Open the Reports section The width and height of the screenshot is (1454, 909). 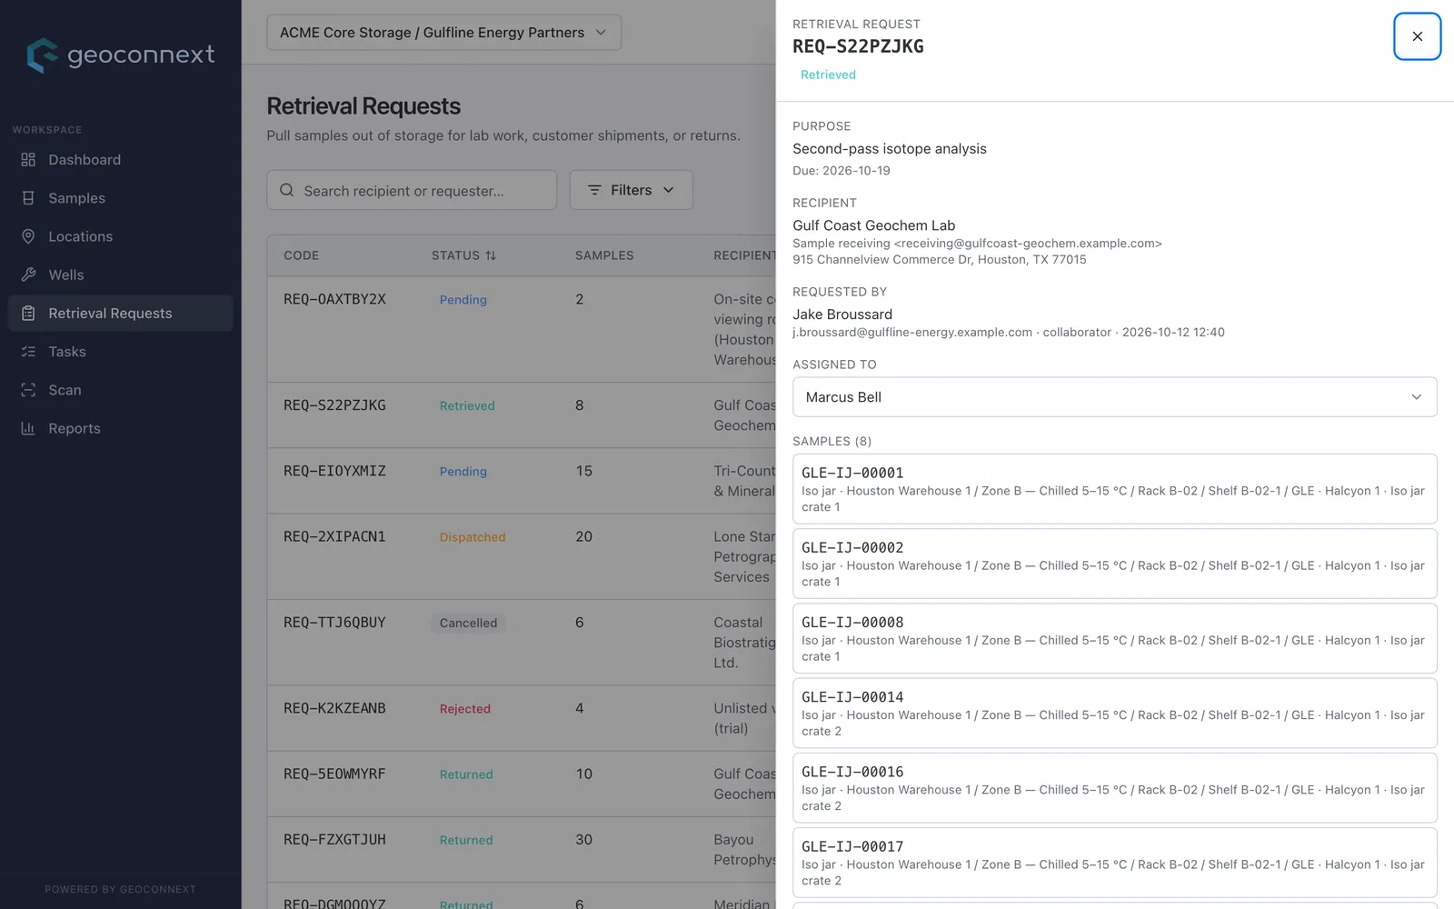[120, 428]
